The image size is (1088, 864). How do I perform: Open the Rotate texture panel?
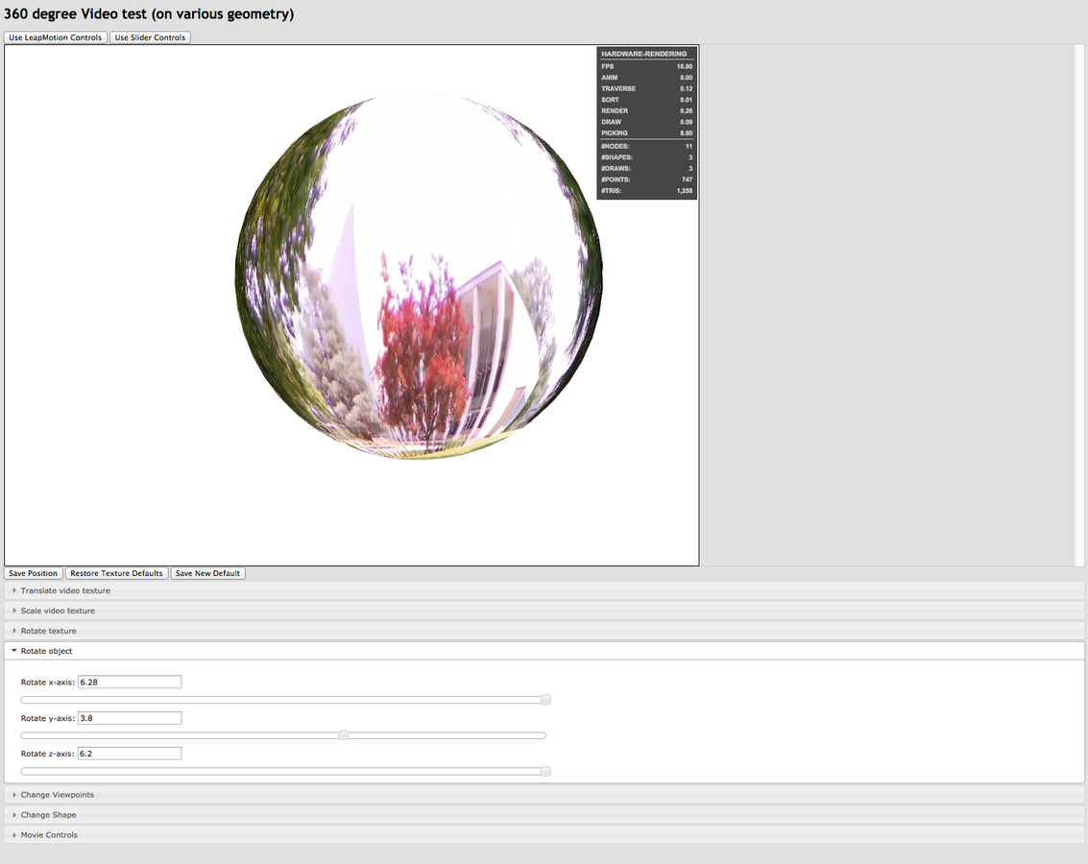click(x=49, y=631)
